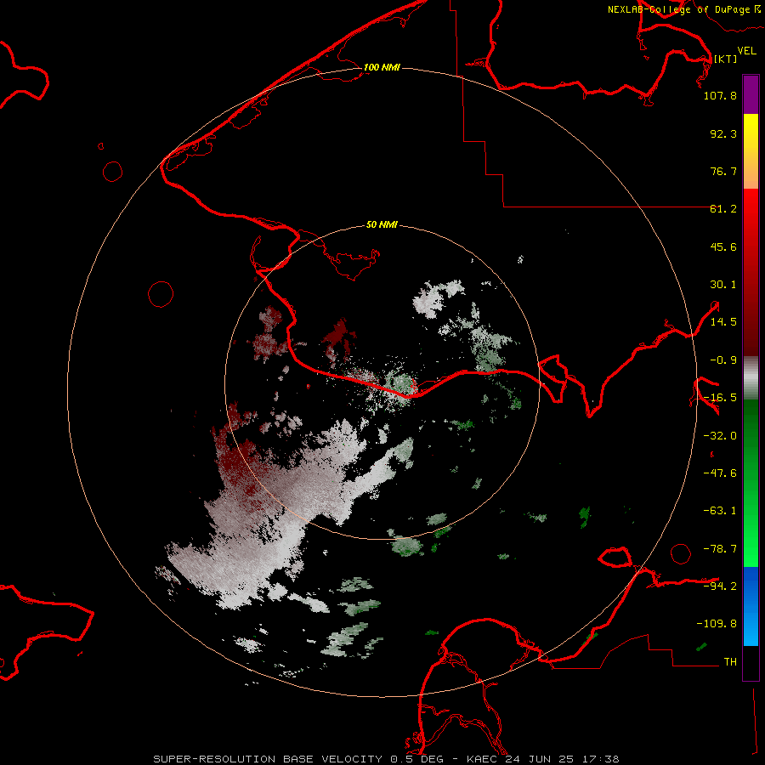Image resolution: width=765 pixels, height=765 pixels.
Task: Click the -16.5 velocity scale value
Action: (x=720, y=398)
